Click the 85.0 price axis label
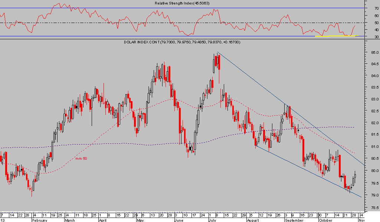This screenshot has height=222, width=380. click(x=373, y=53)
